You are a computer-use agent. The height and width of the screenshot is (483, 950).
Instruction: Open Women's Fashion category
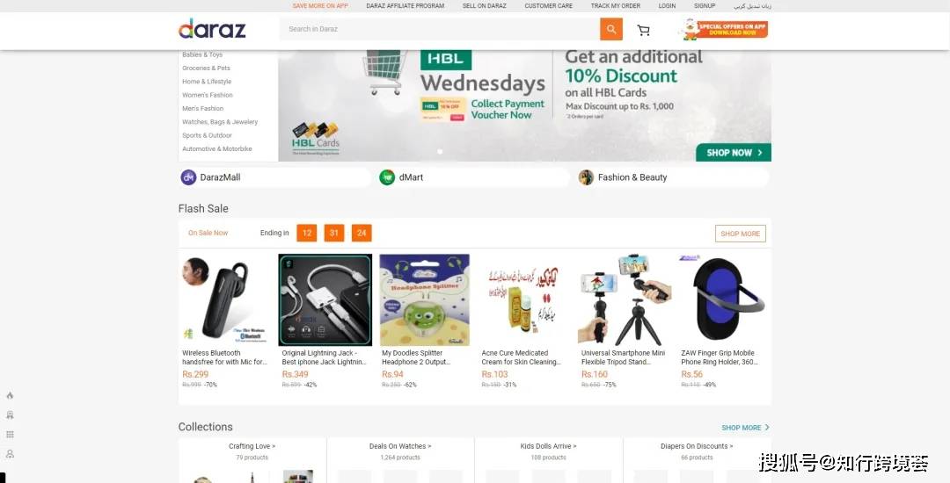[208, 95]
